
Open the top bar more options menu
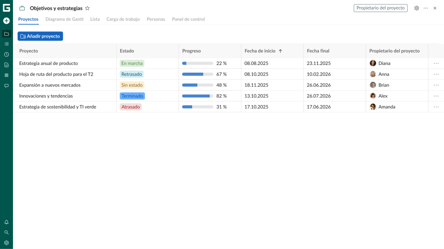tap(426, 8)
